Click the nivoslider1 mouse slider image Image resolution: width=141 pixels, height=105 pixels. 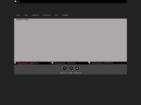pos(70,40)
